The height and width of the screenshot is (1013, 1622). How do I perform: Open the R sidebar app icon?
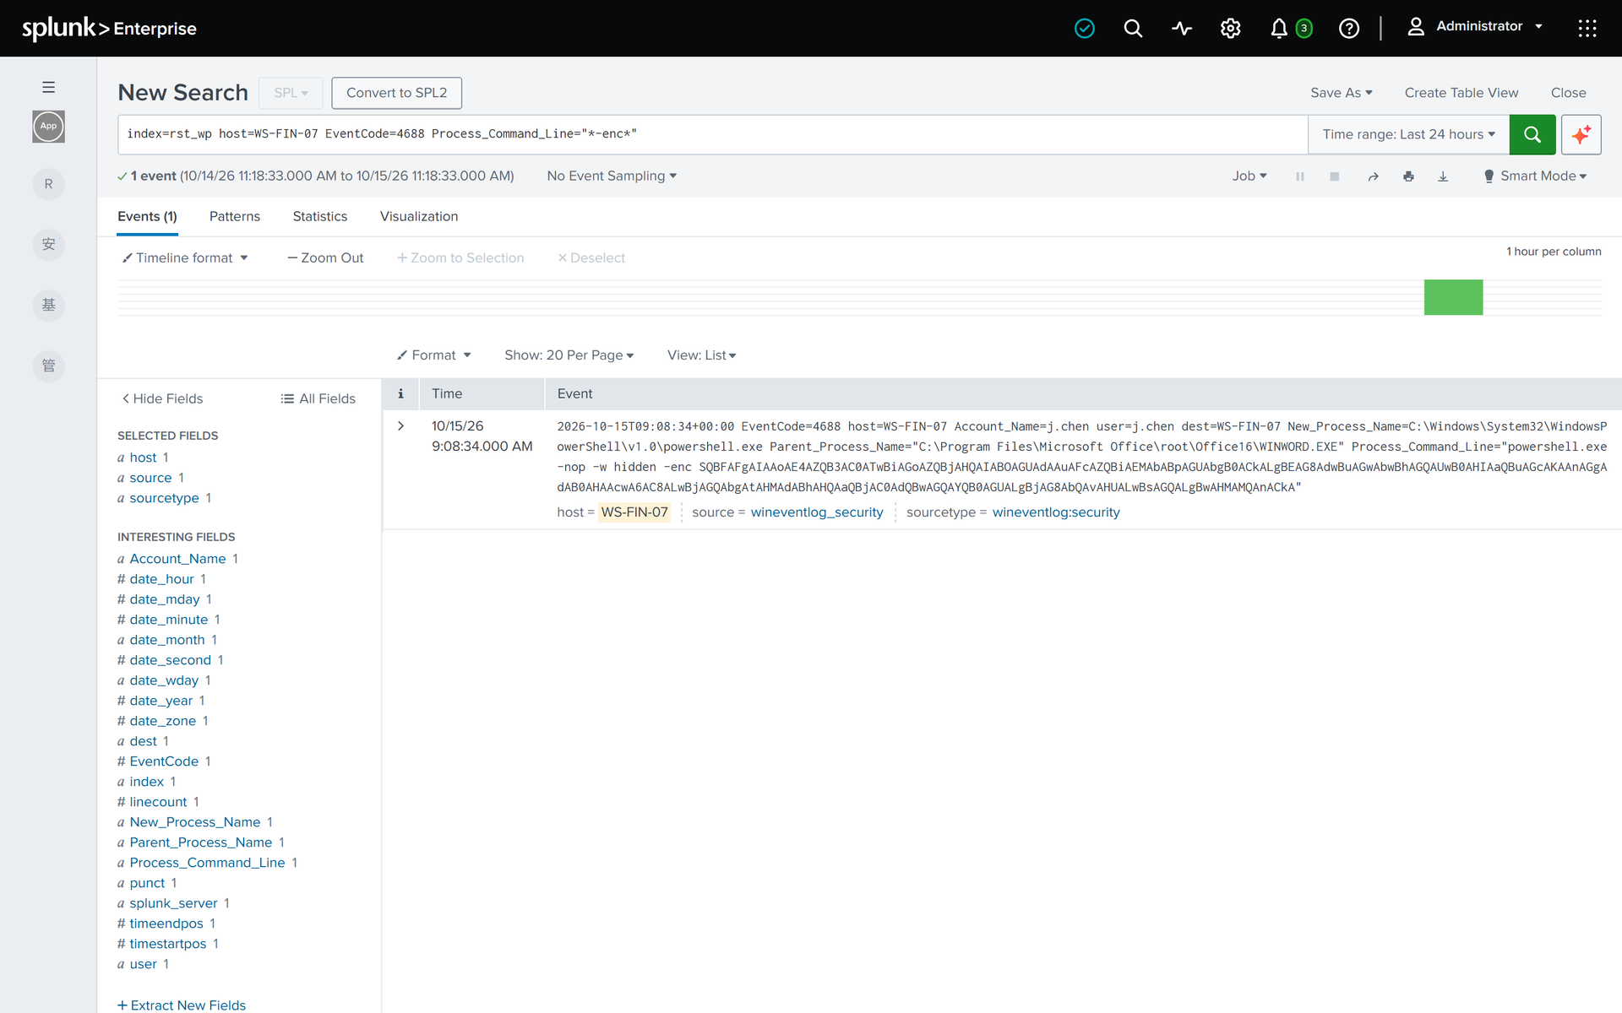pyautogui.click(x=49, y=184)
